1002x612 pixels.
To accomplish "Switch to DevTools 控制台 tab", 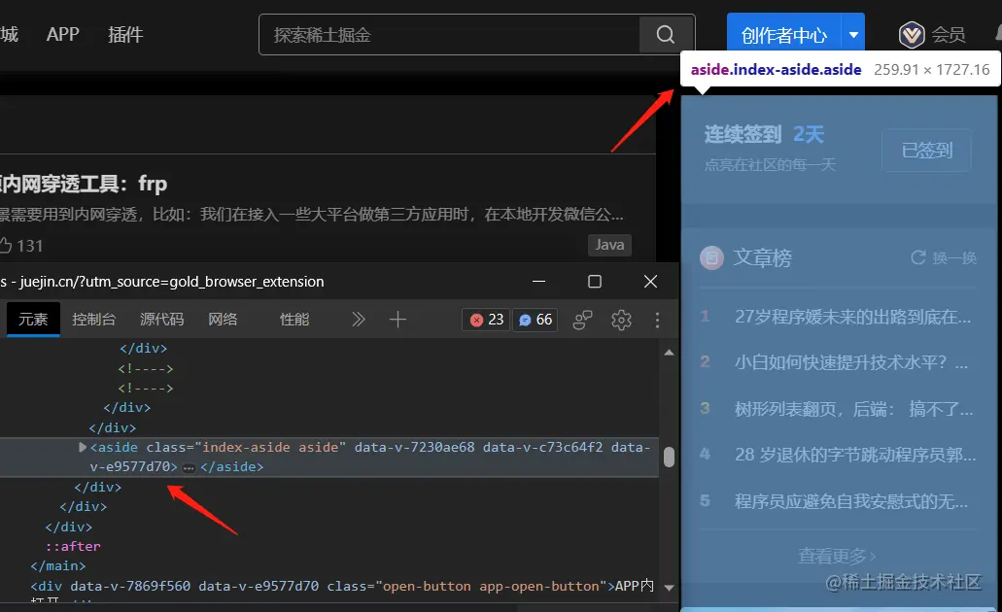I will tap(94, 319).
